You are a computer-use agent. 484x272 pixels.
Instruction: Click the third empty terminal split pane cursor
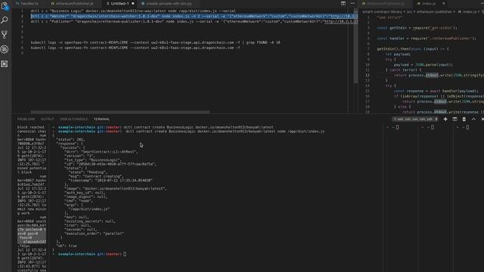point(467,127)
